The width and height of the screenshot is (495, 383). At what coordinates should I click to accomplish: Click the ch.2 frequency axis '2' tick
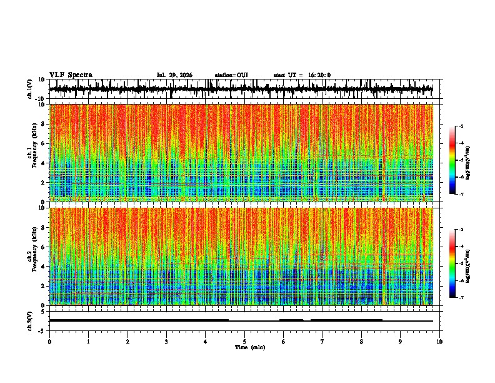pyautogui.click(x=43, y=286)
